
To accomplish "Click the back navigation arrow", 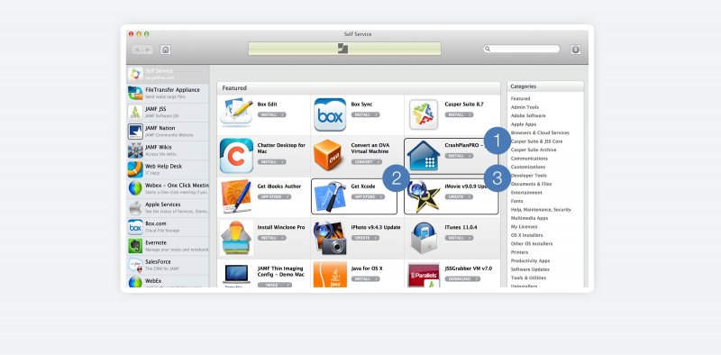I will tap(137, 50).
